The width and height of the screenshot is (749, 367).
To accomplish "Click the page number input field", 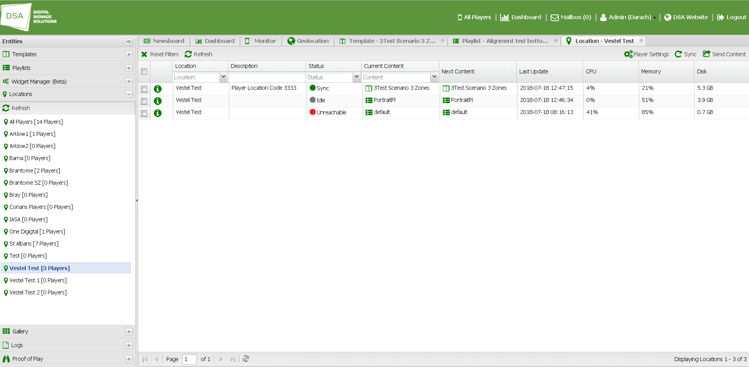I will pos(189,359).
